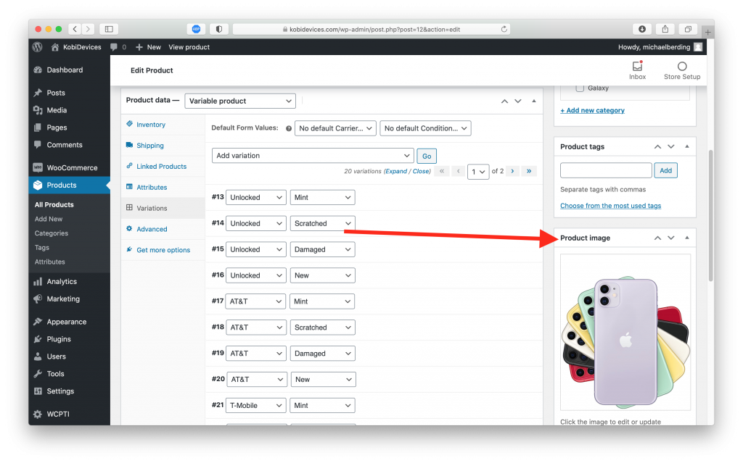This screenshot has height=463, width=743.
Task: Open Analytics in the sidebar
Action: (x=69, y=281)
